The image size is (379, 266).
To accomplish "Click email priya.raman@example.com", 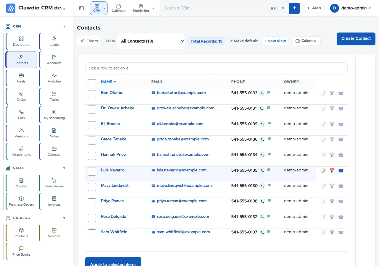I will pos(182,201).
